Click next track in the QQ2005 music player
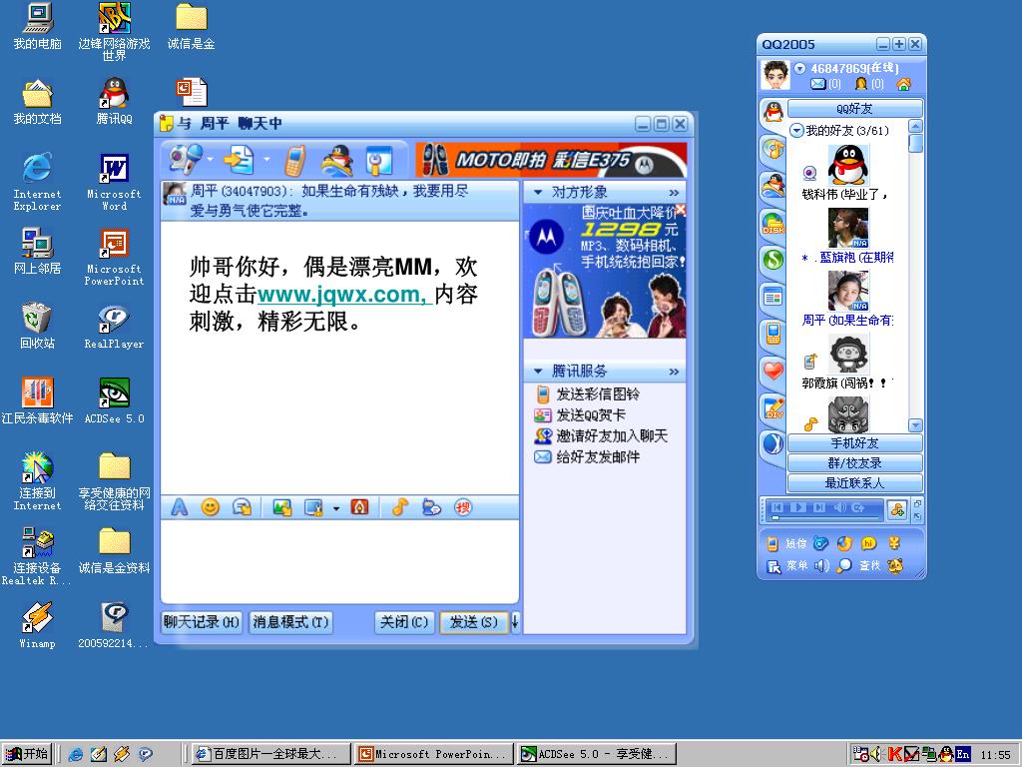 point(819,506)
